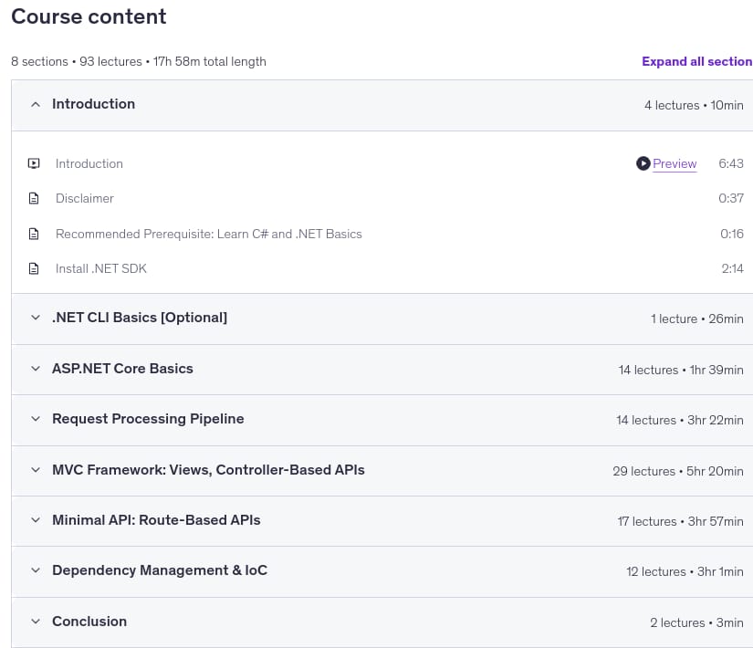Viewport: 753px width, 648px height.
Task: Click the 0:16 duration text
Action: [732, 234]
